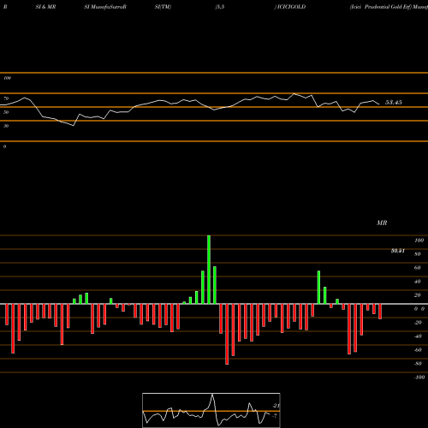Image resolution: width=428 pixels, height=428 pixels.
Task: Click the 'MR' panel label
Action: pyautogui.click(x=382, y=223)
